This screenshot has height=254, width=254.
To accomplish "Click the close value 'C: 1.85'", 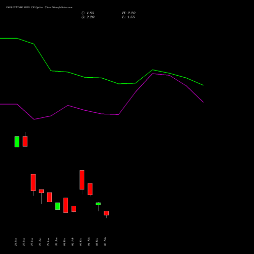I will [88, 13].
